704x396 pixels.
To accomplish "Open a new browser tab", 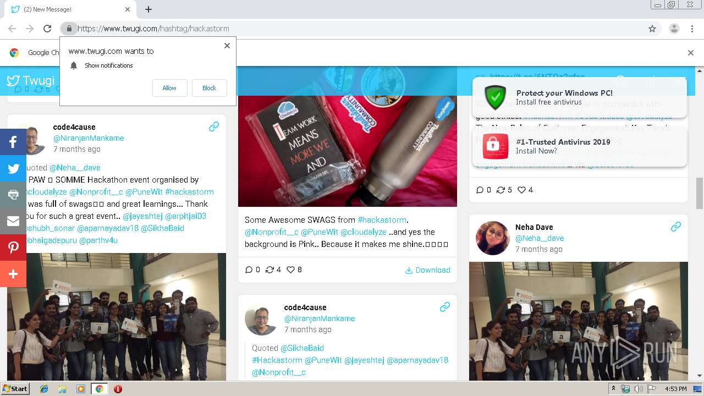I will coord(148,9).
